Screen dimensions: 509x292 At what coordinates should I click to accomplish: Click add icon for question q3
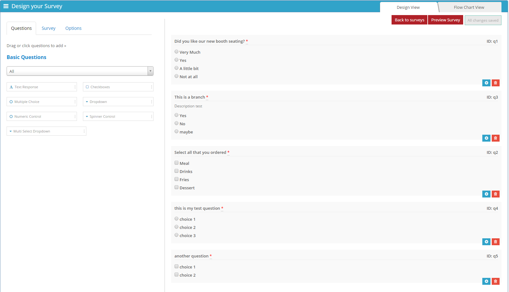point(486,138)
